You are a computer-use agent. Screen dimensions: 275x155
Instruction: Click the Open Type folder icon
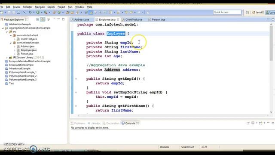point(68,12)
